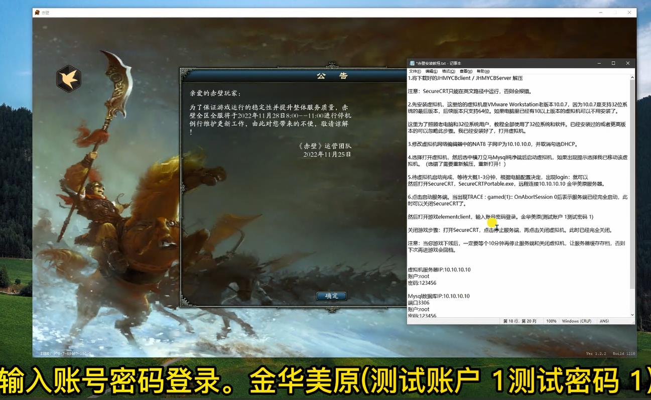
Task: Click the 赤壁 game window title bar icon
Action: point(37,13)
